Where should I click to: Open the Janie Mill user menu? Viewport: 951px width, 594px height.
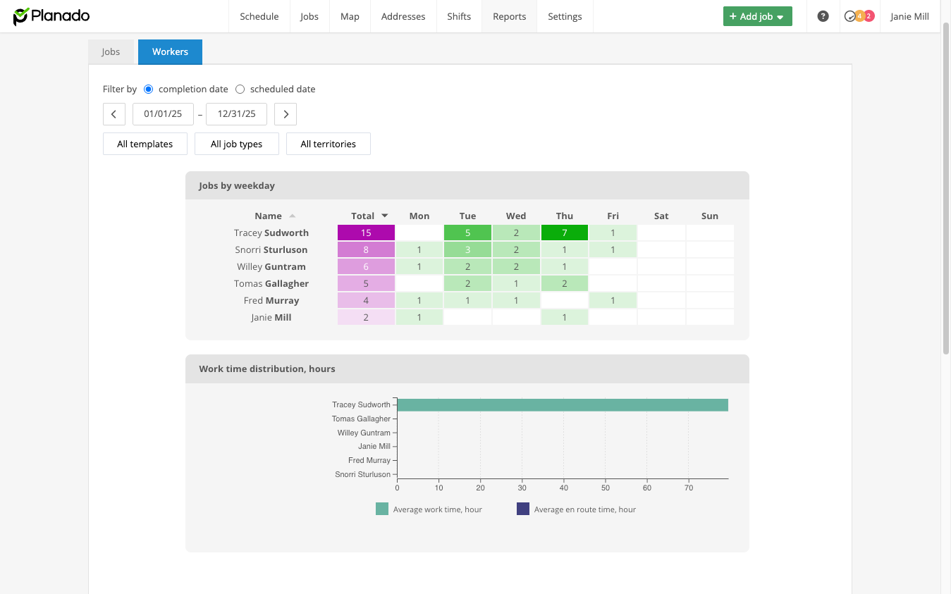[909, 16]
